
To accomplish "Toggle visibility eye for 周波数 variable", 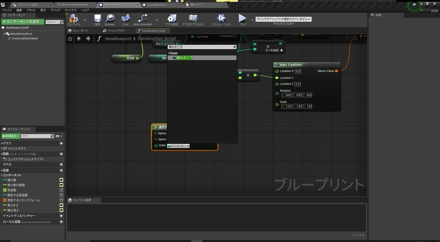I will tap(61, 190).
